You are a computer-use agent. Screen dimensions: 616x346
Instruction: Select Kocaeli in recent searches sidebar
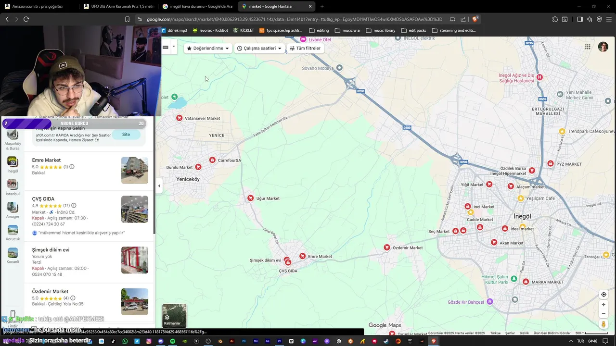13,255
